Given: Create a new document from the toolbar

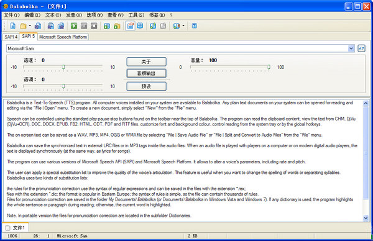Looking at the screenshot, I should point(12,25).
